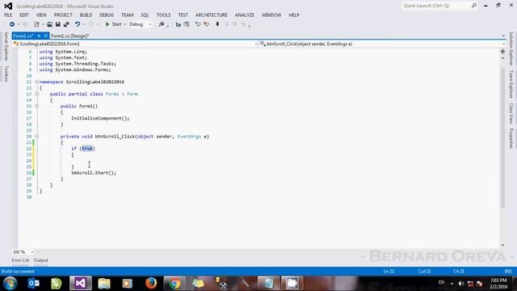Open the Team Explorer side tab

(x=511, y=84)
